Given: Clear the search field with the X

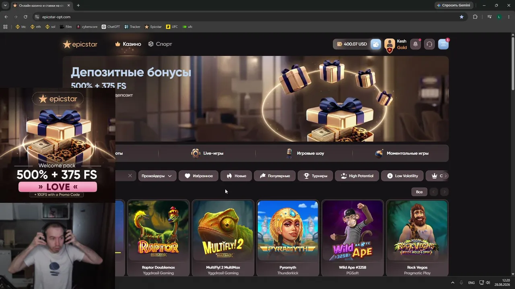Looking at the screenshot, I should (130, 176).
